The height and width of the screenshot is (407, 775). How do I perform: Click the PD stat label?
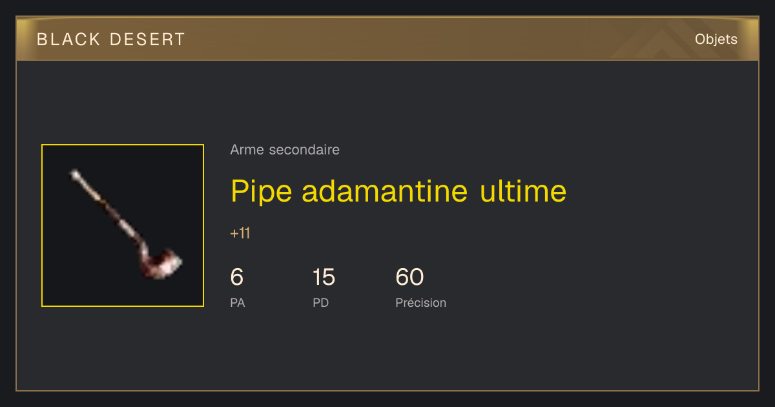coord(321,302)
